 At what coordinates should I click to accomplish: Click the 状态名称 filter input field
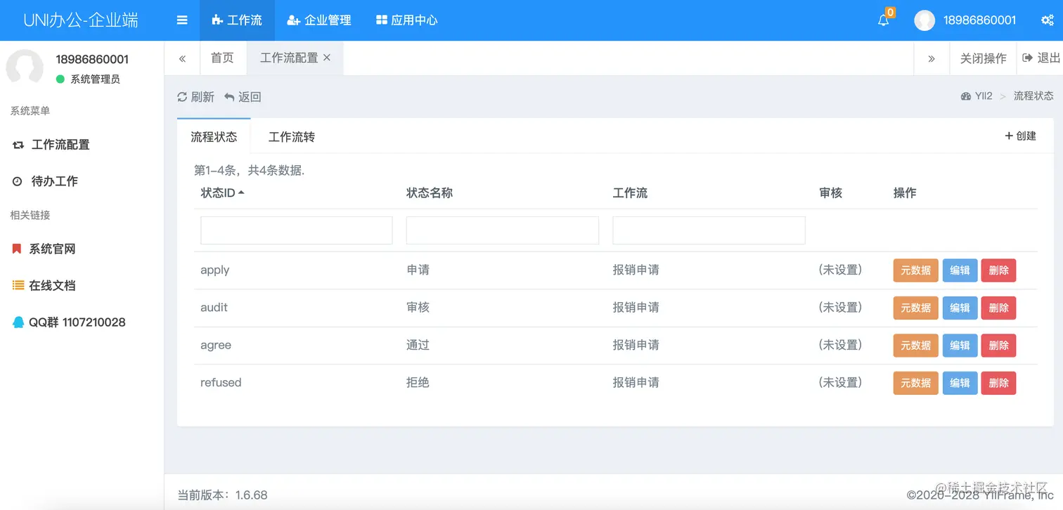(502, 230)
